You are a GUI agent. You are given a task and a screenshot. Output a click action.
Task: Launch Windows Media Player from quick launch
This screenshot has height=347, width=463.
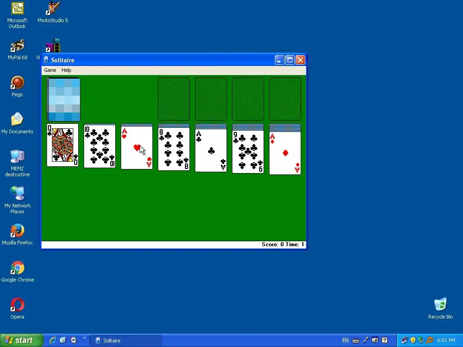pos(74,340)
